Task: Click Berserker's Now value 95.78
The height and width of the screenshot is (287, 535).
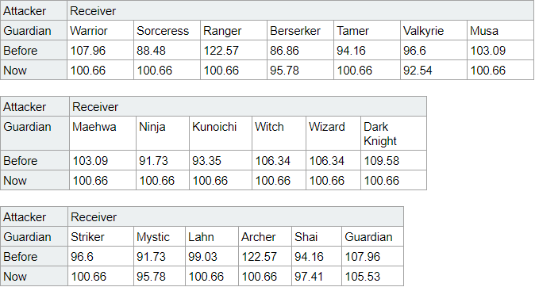Action: pyautogui.click(x=300, y=71)
